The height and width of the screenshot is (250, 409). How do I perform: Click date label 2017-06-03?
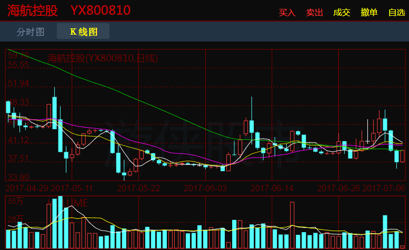205,188
